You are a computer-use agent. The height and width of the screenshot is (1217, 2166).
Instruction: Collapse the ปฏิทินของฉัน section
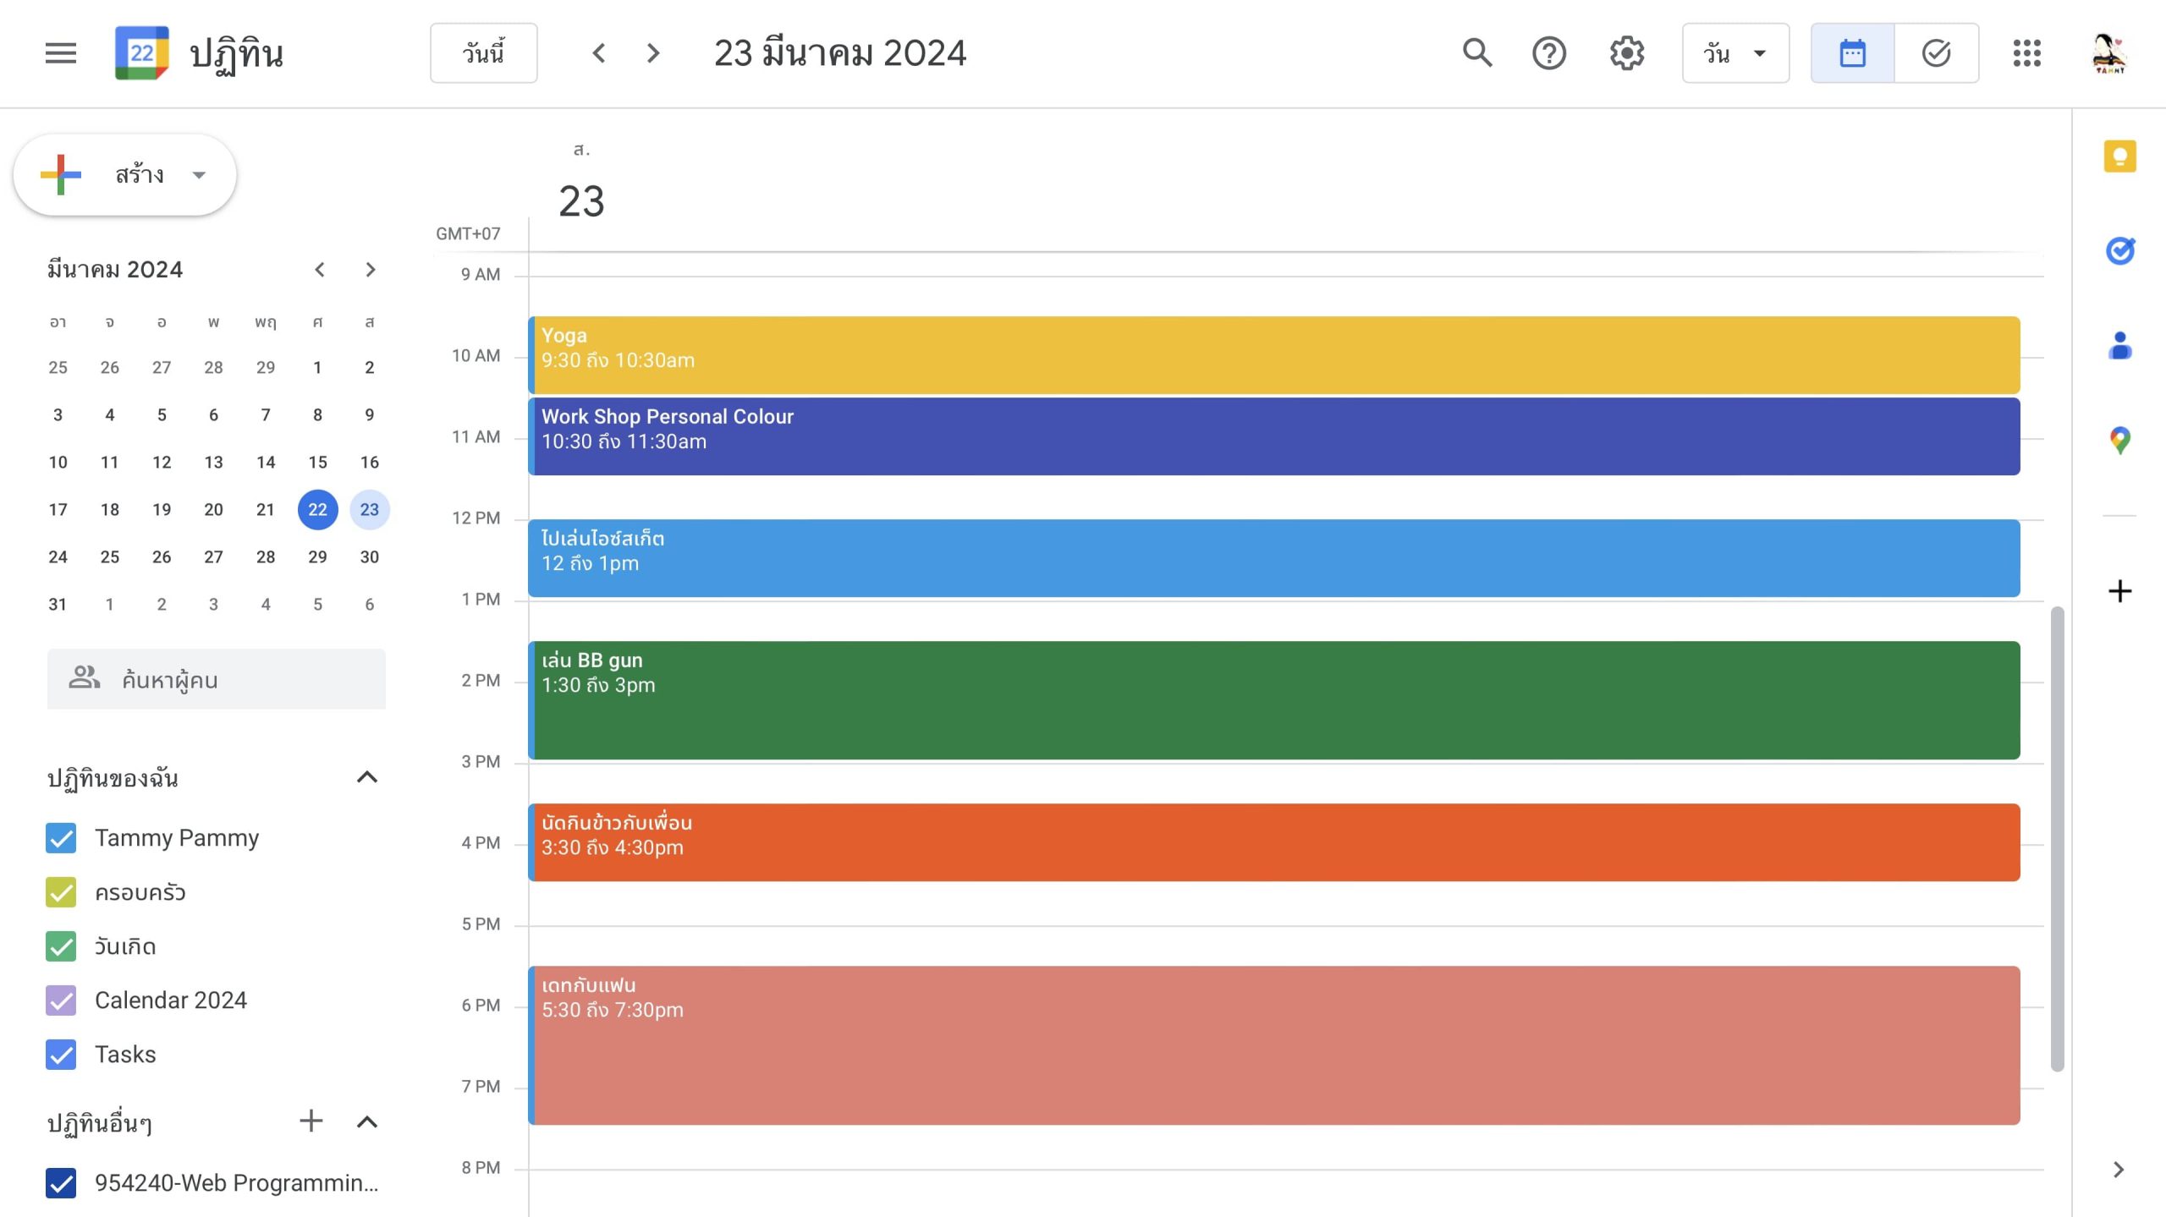[366, 777]
